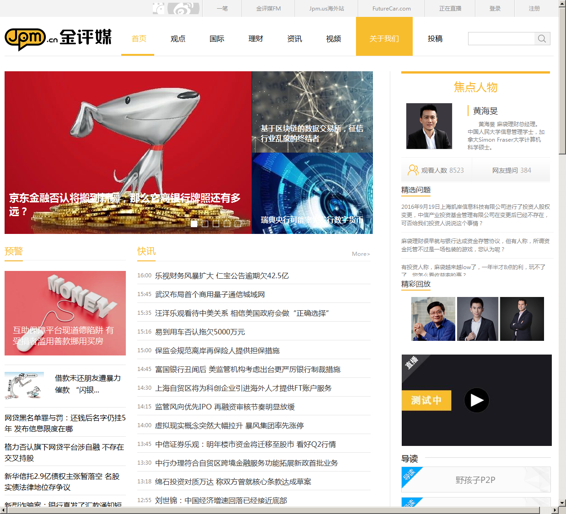
Task: Open the FutureCar.com link
Action: 392,8
